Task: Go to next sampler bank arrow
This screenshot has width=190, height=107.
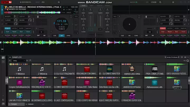Action: (x=179, y=57)
